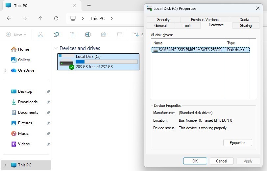The height and width of the screenshot is (171, 267).
Task: Close the This PC tab
Action: click(x=74, y=5)
